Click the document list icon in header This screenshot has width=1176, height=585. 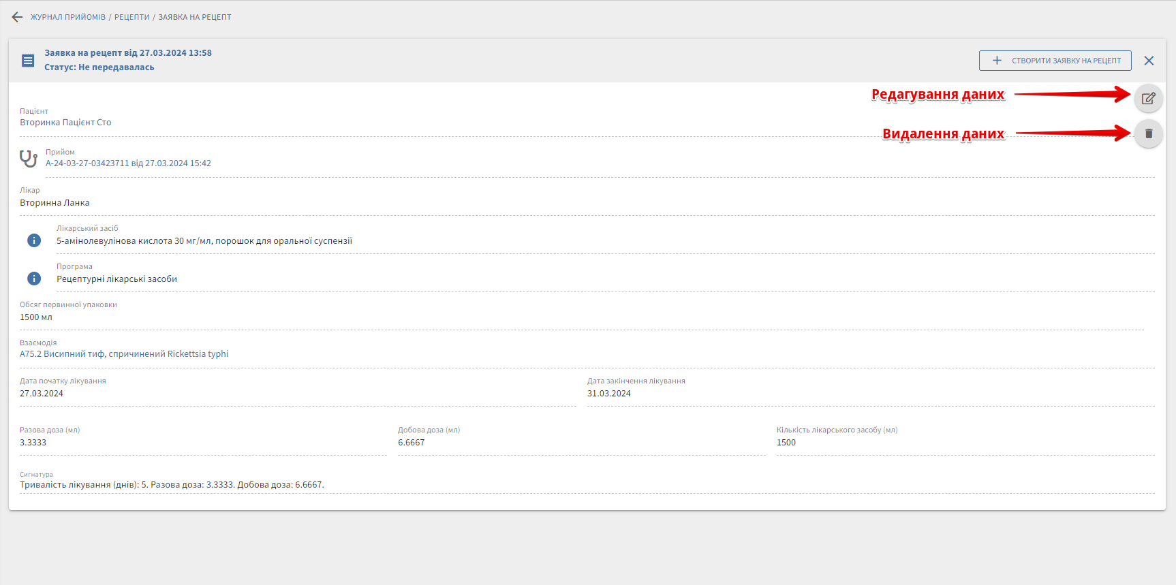[28, 61]
